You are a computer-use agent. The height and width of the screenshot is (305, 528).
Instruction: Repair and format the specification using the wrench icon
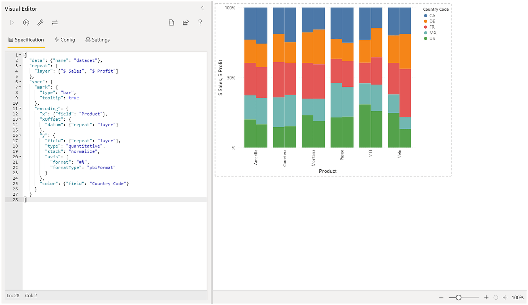coord(40,22)
